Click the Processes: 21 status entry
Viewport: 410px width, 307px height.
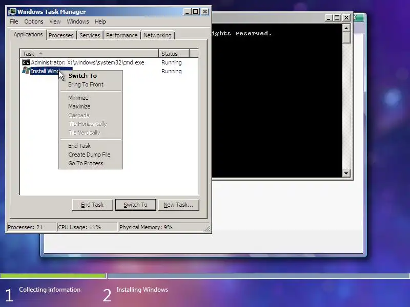(31, 227)
